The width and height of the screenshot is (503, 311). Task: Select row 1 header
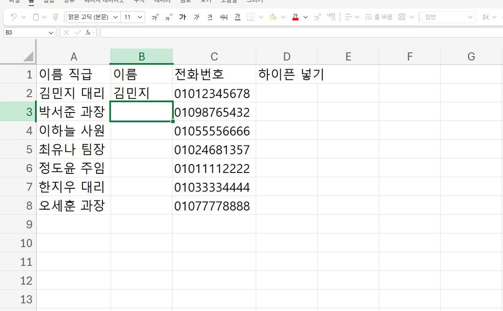coord(18,74)
